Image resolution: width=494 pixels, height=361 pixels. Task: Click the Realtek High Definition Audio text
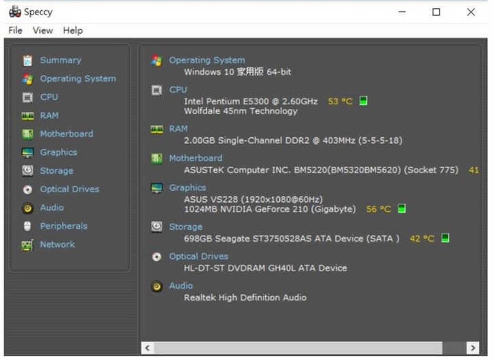245,298
